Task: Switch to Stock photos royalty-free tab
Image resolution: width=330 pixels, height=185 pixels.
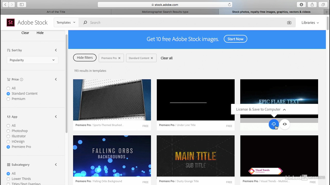Action: tap(271, 12)
